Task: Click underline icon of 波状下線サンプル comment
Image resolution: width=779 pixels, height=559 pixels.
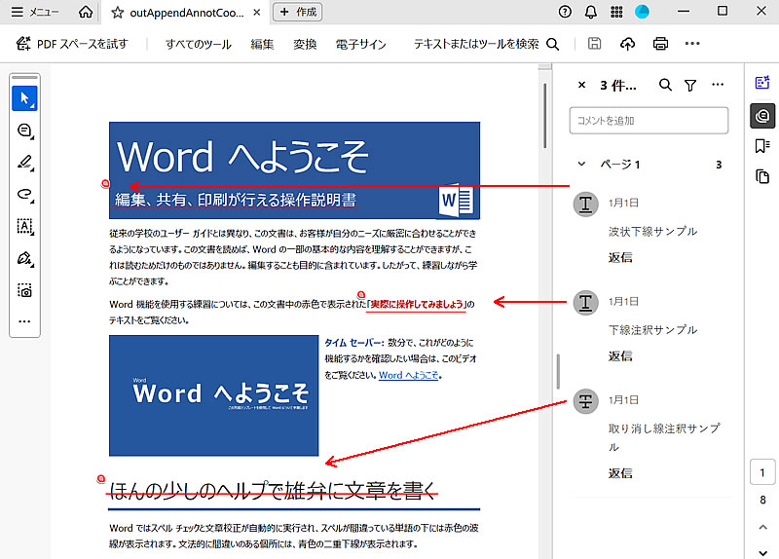Action: [586, 204]
